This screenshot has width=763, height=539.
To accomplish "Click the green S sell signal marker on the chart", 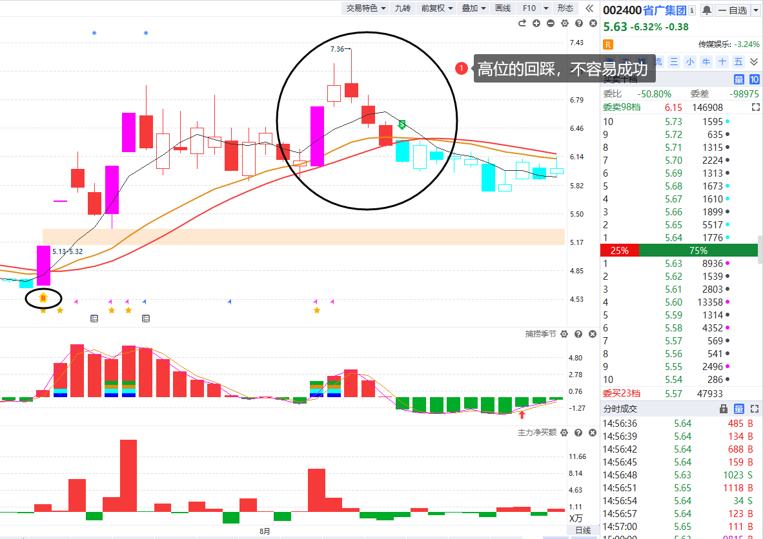I will click(x=402, y=124).
